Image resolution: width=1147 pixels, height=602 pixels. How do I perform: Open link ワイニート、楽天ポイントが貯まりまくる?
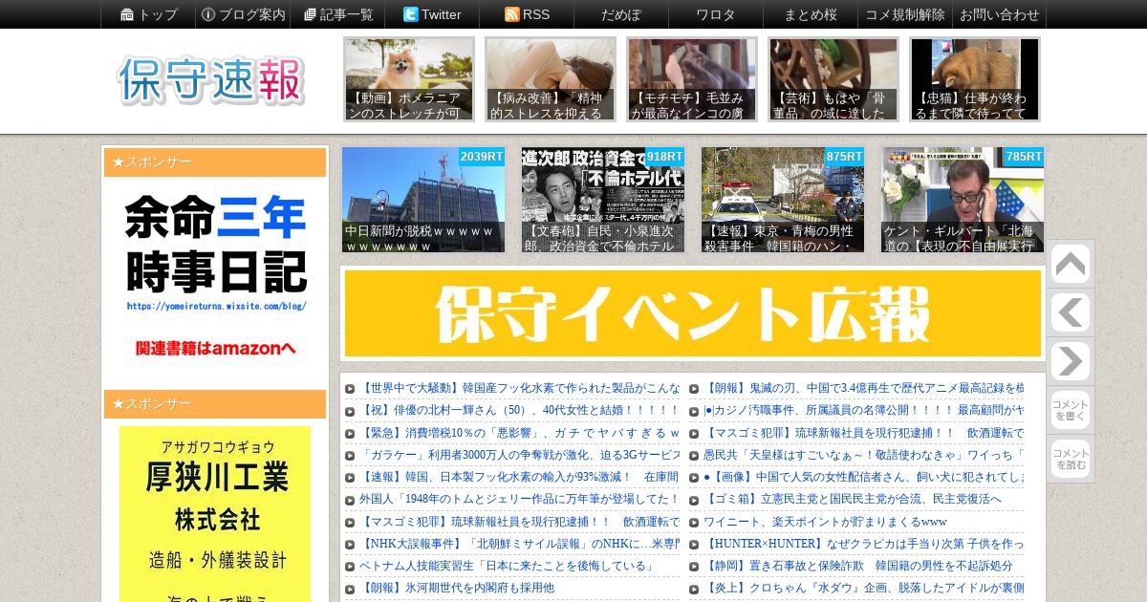826,522
